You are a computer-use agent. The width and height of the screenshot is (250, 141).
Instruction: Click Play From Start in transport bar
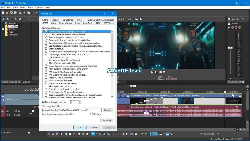coord(57,134)
